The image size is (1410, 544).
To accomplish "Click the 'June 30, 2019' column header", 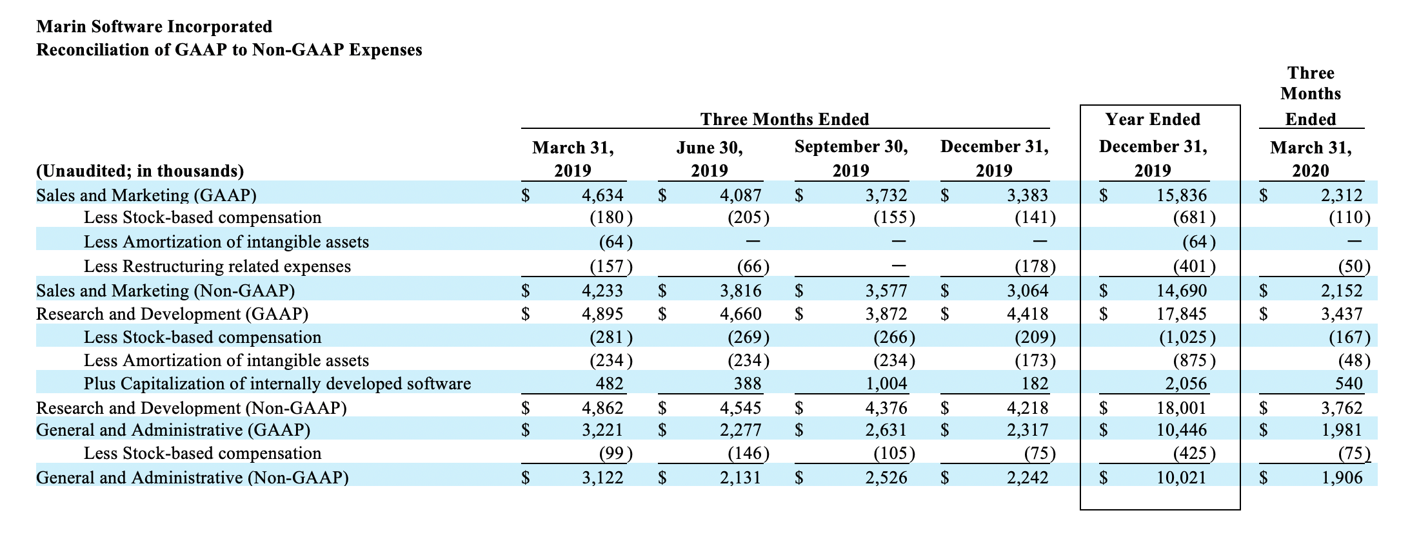I will click(x=710, y=159).
